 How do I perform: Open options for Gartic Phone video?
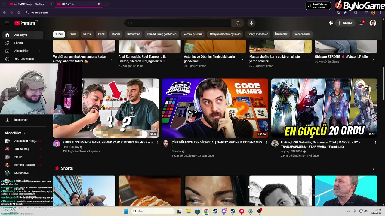(x=266, y=142)
